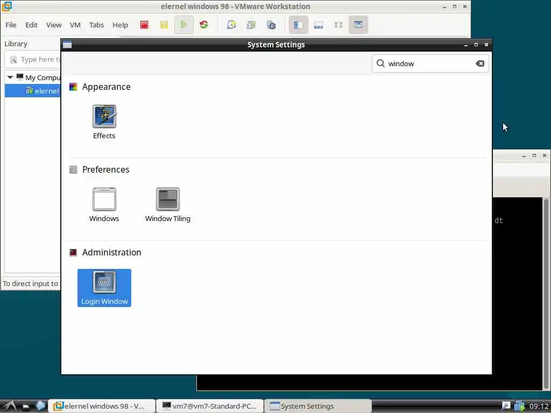The image size is (551, 413).
Task: Click the Library search box
Action: point(33,59)
